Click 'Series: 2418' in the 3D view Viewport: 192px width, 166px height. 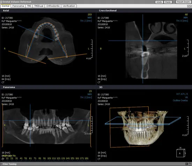click(104, 104)
